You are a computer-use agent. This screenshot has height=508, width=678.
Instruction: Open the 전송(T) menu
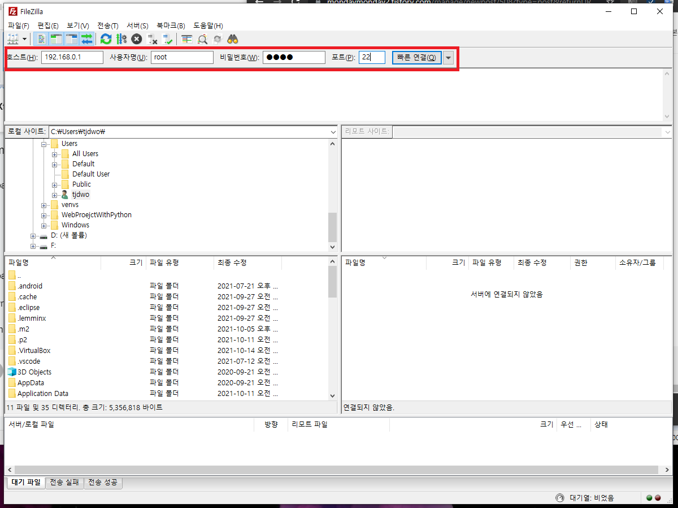point(108,25)
